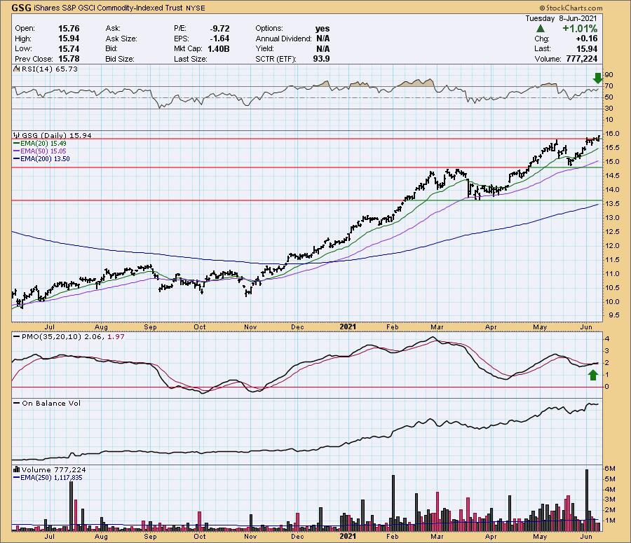Screen dimensions: 631x543
Task: Click Sep on the price chart date axis
Action: pos(150,327)
